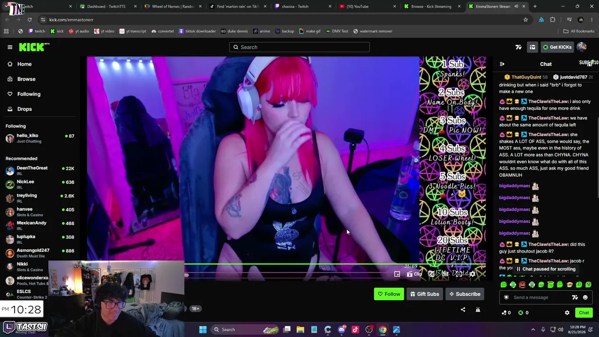Open the emoji picker in chat input

pyautogui.click(x=585, y=297)
